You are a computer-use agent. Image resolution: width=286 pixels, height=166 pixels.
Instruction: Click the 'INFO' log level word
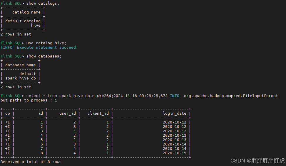pyautogui.click(x=175, y=96)
